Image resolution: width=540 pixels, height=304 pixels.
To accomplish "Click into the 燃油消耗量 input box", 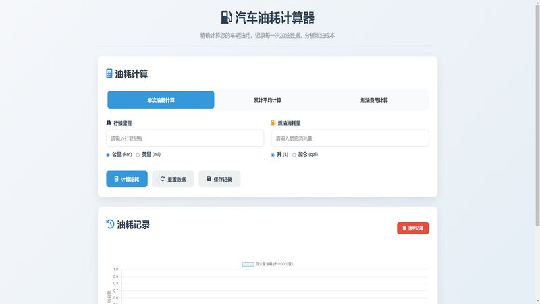I will [350, 138].
